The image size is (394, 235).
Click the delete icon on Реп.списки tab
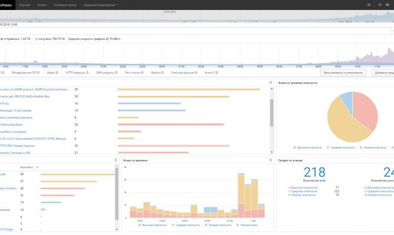(142, 73)
